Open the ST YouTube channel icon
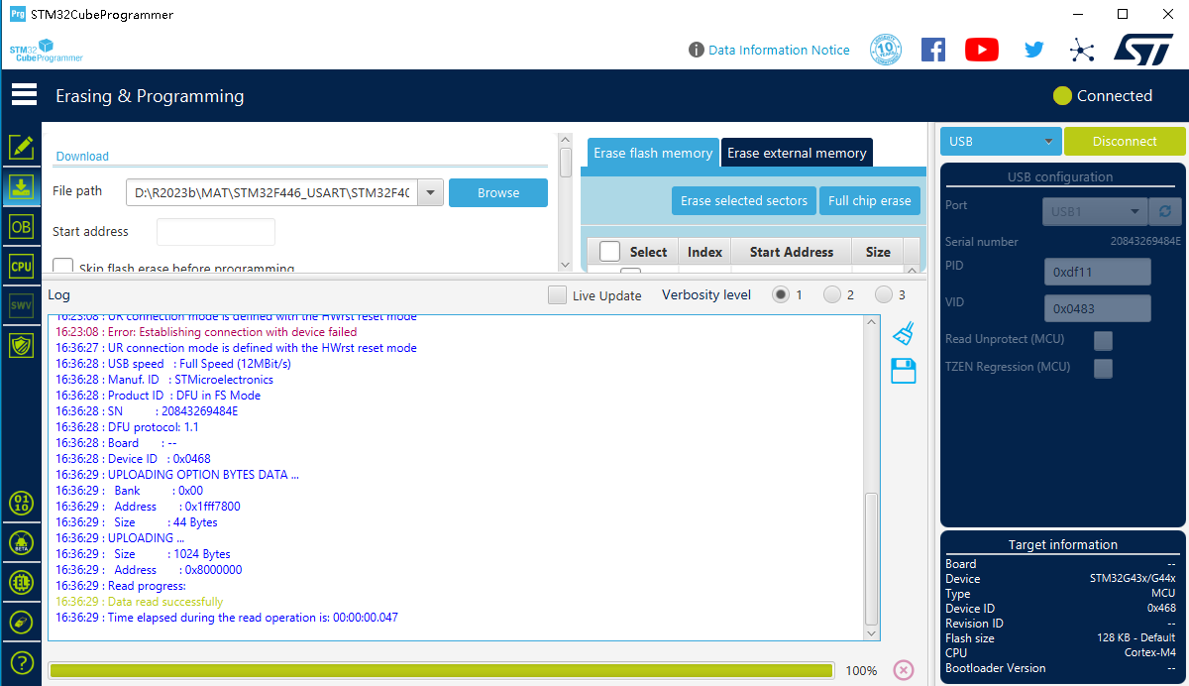This screenshot has height=686, width=1189. 982,50
